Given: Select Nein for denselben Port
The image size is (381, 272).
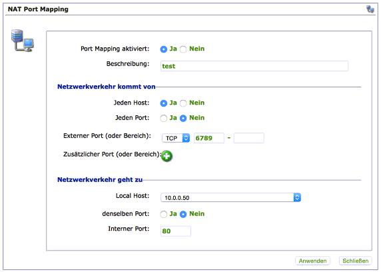Looking at the screenshot, I should (183, 214).
